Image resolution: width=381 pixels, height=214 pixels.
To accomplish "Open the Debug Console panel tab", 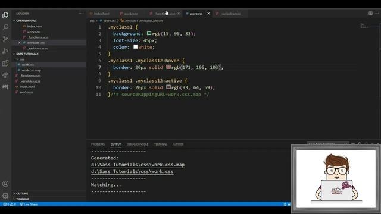I will pos(138,144).
